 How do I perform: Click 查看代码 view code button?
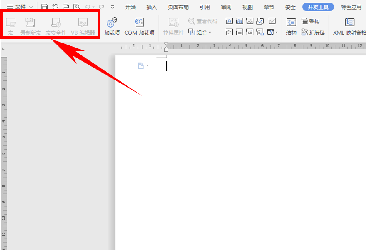(203, 21)
